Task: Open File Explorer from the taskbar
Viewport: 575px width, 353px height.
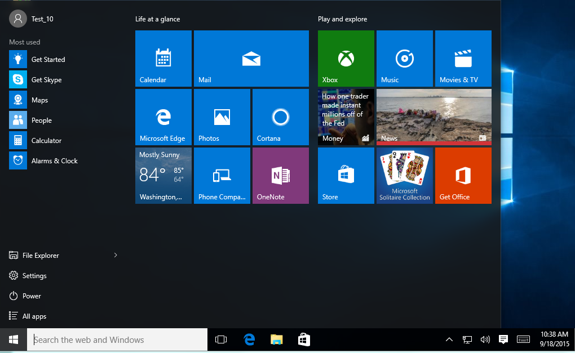Action: click(276, 340)
